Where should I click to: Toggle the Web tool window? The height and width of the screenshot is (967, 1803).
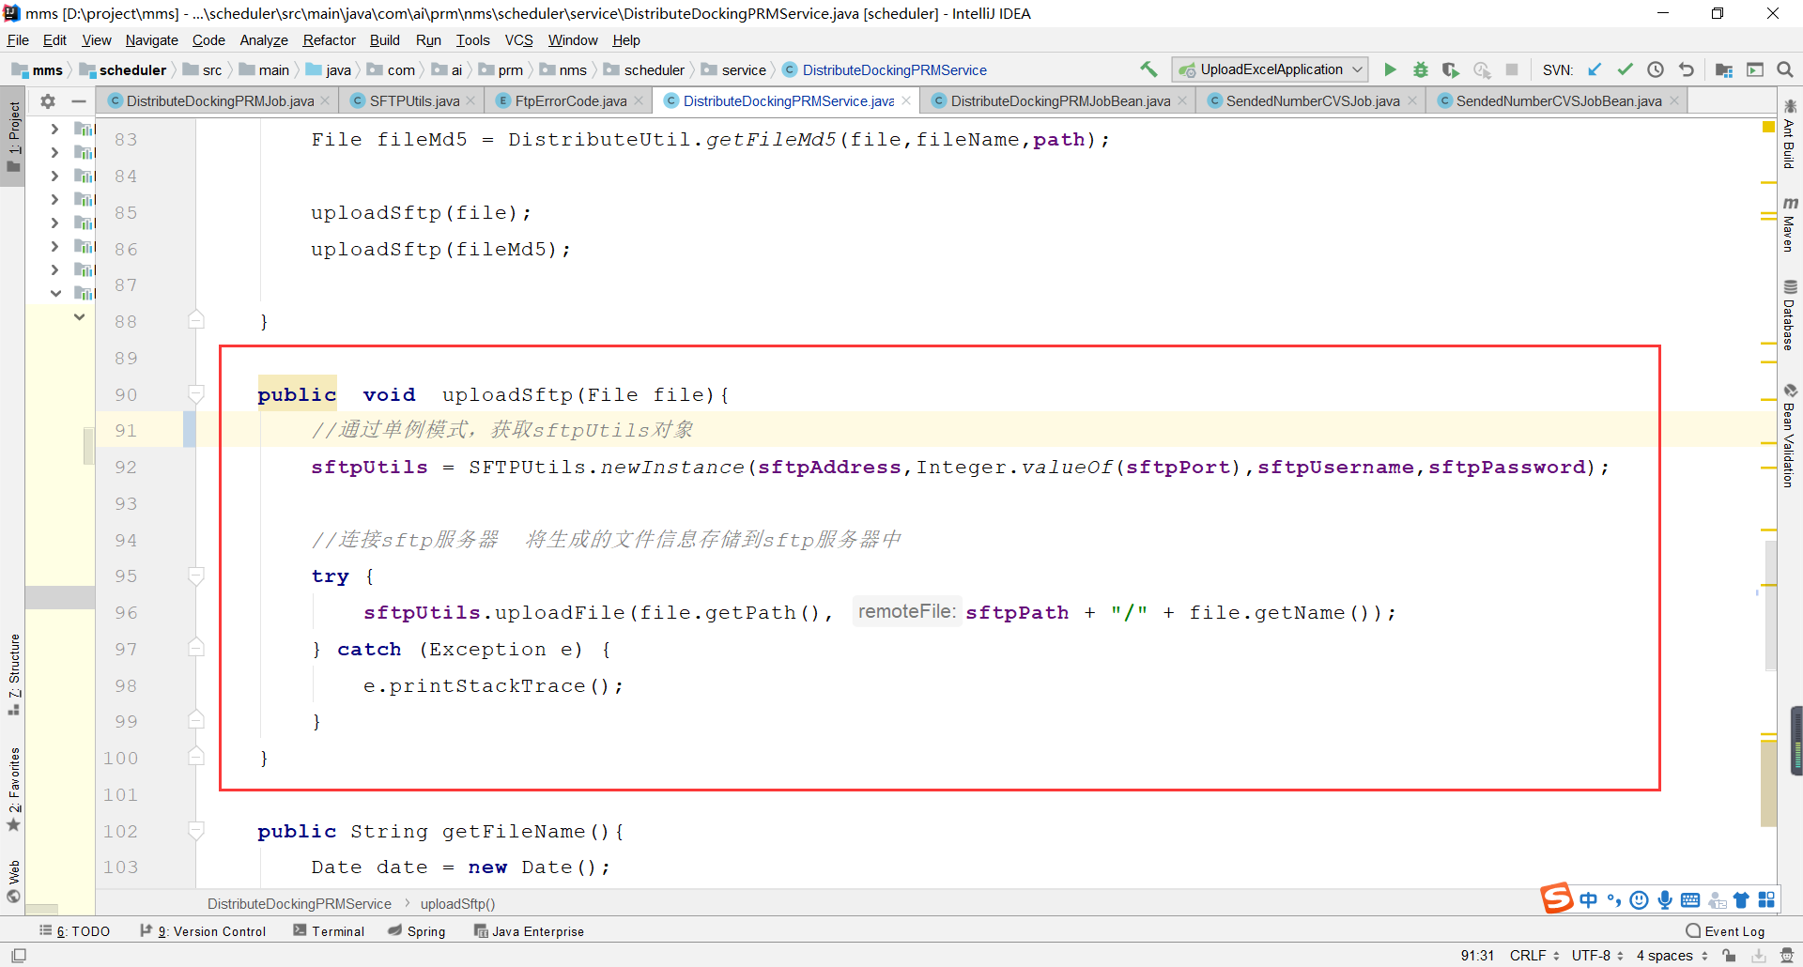pyautogui.click(x=13, y=882)
